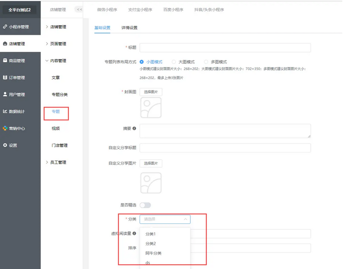344x269 pixels.
Task: Click the 营销中心 colorful icon
Action: [5, 128]
